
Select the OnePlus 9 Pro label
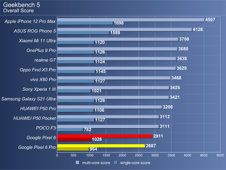click(41, 51)
